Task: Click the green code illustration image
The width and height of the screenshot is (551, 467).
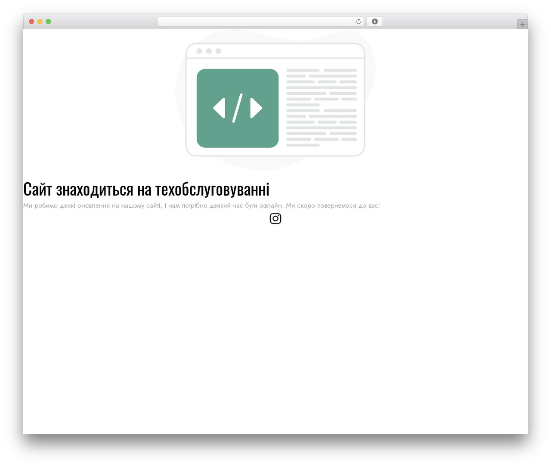Action: click(x=238, y=108)
